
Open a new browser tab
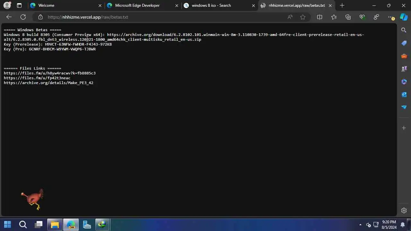tap(342, 5)
